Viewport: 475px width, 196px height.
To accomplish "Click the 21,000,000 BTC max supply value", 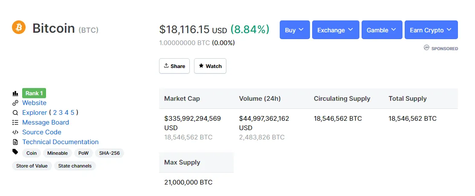I will pos(188,182).
